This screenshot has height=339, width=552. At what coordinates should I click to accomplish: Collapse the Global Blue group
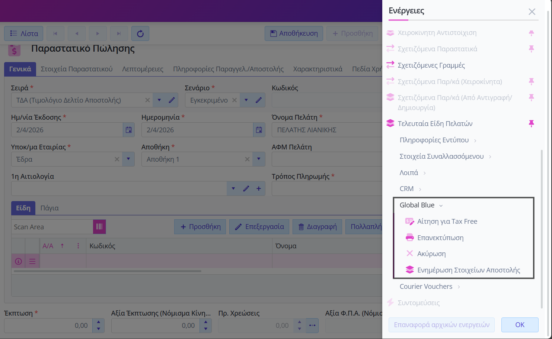(x=441, y=206)
